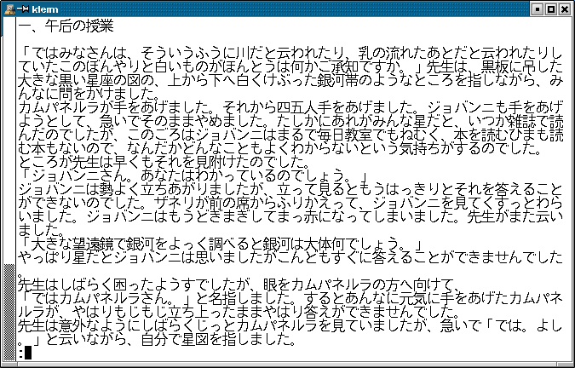This screenshot has height=368, width=575.
Task: Click the hatched scrollbar thumb on left side
Action: coord(9,312)
